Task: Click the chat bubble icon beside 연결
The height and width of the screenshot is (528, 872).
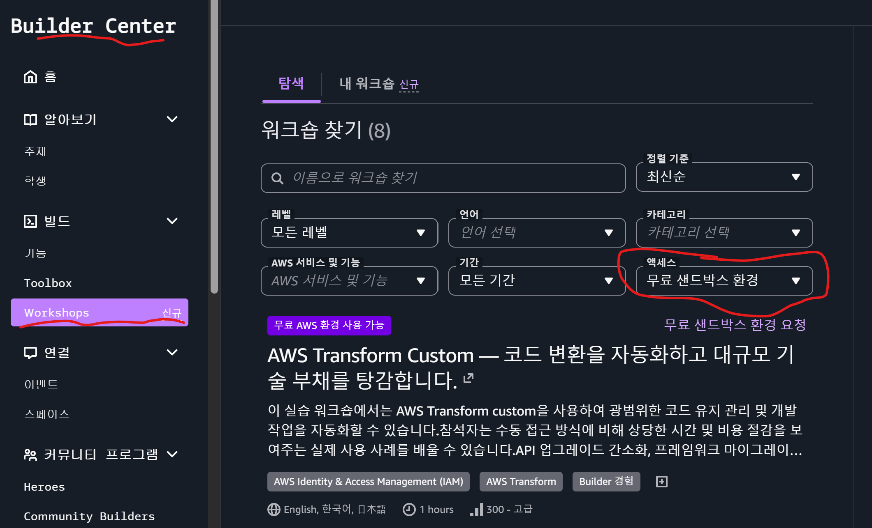Action: click(x=30, y=353)
